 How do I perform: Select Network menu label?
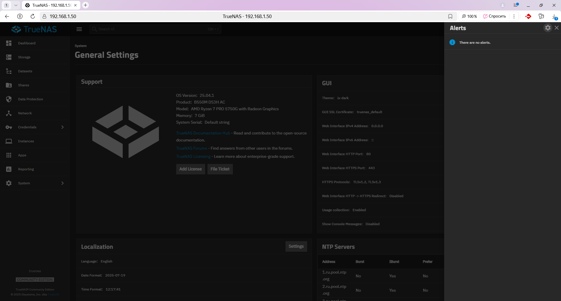[x=25, y=113]
